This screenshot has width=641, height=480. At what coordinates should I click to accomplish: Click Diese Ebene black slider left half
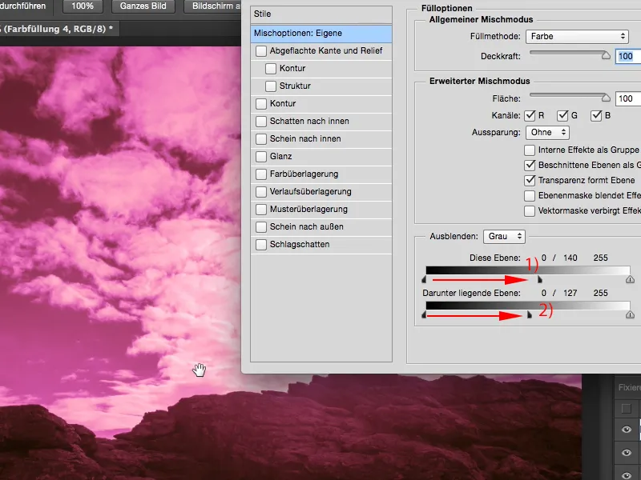pyautogui.click(x=424, y=279)
